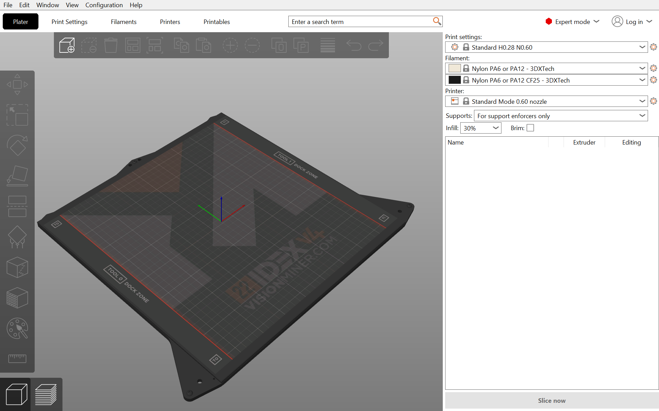Image resolution: width=659 pixels, height=411 pixels.
Task: Toggle the Brim checkbox
Action: pos(530,128)
